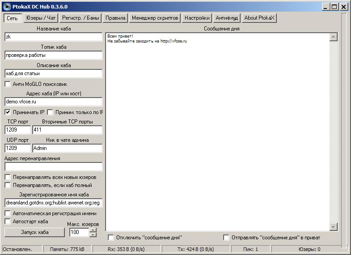Toggle Автостарт хаба checkbox

pyautogui.click(x=8, y=221)
